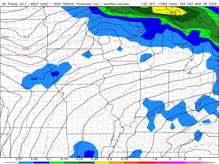The height and width of the screenshot is (164, 219).
Task: Click the 0.5 legend value
Action: (x=109, y=159)
